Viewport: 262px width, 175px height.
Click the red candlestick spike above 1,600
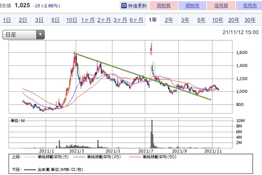[151, 49]
